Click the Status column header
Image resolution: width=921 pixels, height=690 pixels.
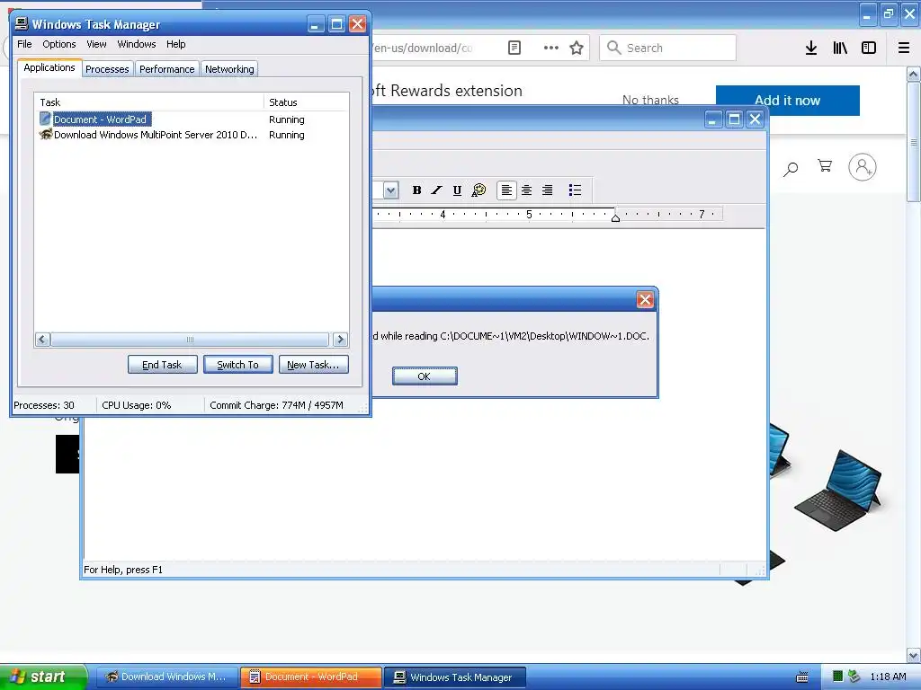(306, 102)
